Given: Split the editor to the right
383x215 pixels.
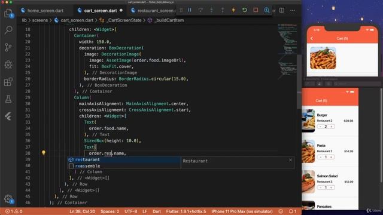Looking at the screenshot, I should coord(282,10).
